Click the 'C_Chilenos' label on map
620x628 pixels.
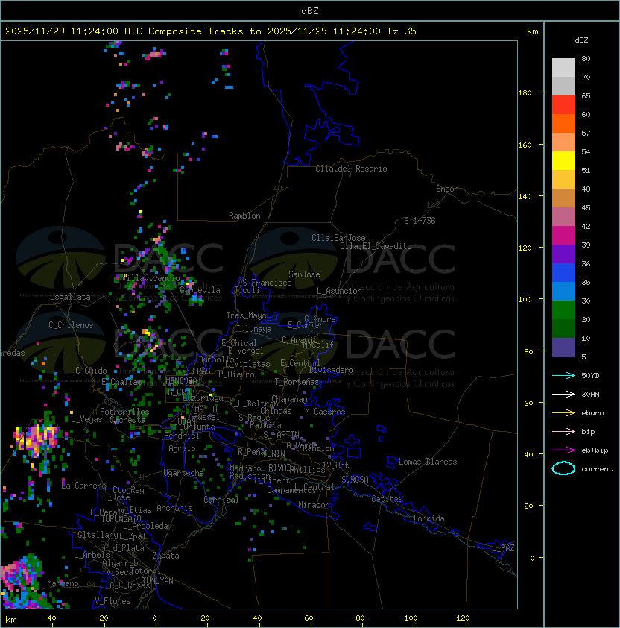click(x=71, y=325)
